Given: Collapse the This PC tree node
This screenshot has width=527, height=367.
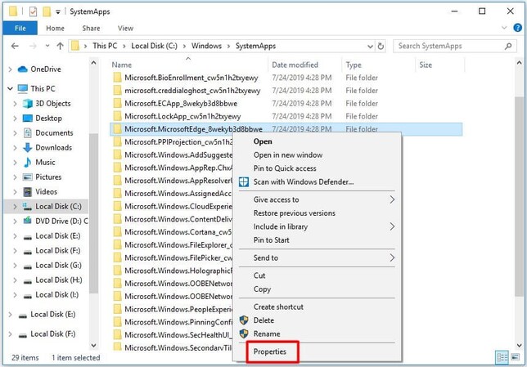Looking at the screenshot, I should pyautogui.click(x=11, y=89).
